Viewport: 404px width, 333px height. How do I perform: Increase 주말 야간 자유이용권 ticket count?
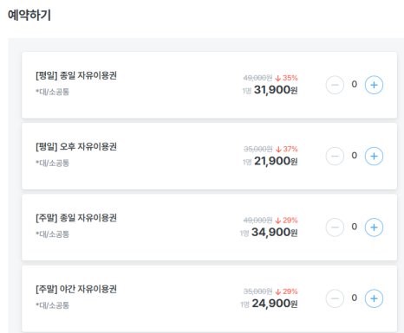click(374, 298)
